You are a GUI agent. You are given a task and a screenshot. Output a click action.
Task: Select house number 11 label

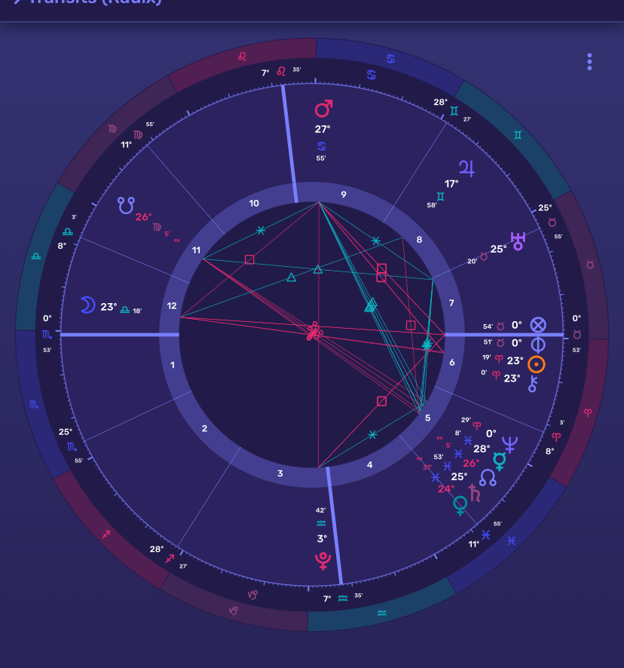pyautogui.click(x=196, y=250)
